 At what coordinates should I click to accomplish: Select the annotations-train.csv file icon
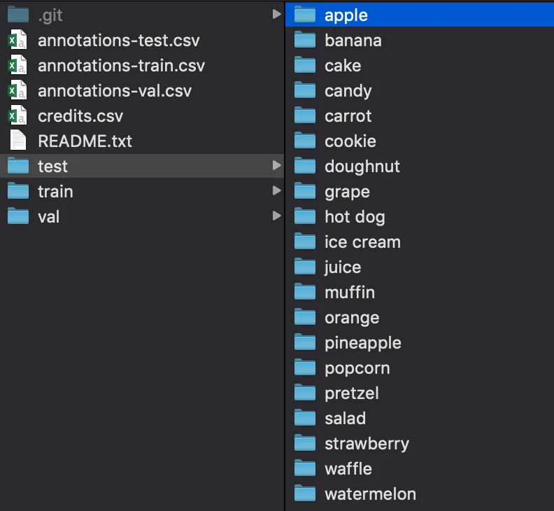point(17,64)
